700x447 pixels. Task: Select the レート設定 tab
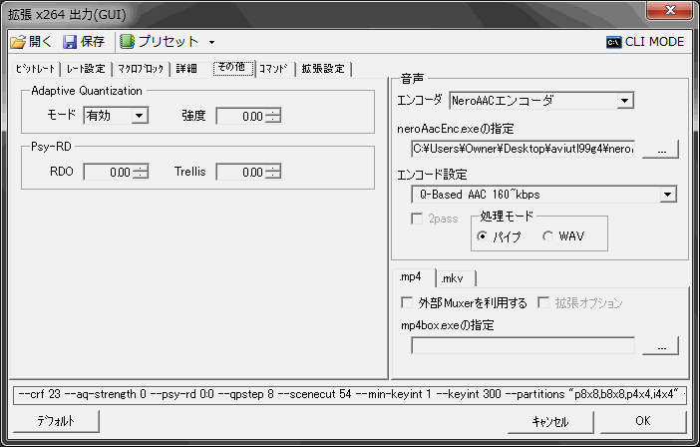click(86, 69)
